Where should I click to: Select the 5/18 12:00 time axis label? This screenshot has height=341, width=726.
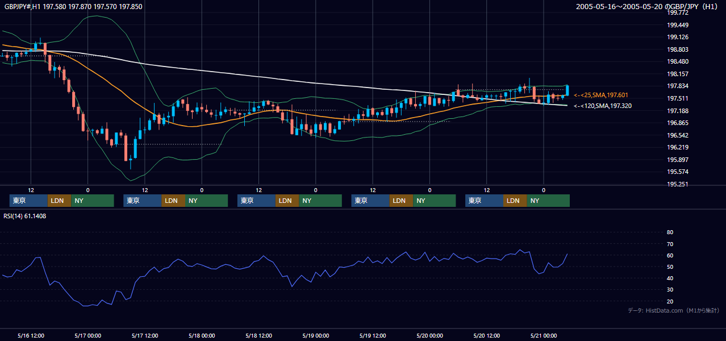[259, 335]
